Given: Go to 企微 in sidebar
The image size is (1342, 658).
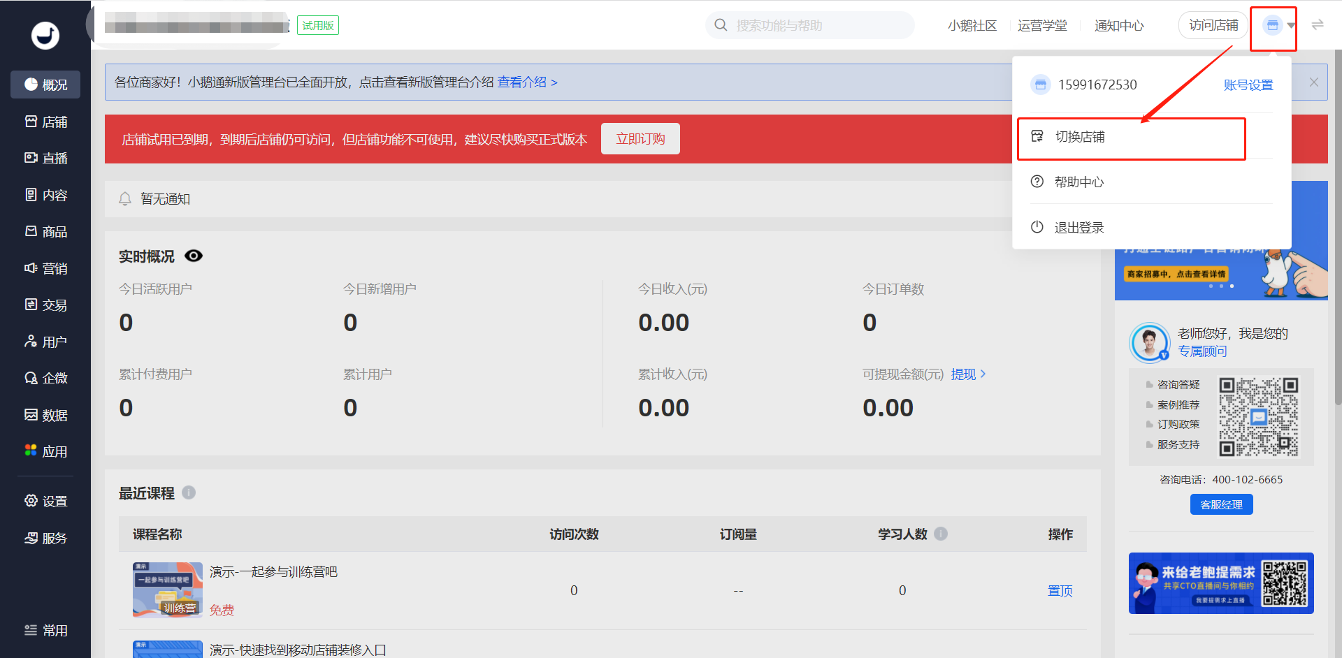Looking at the screenshot, I should click(45, 378).
